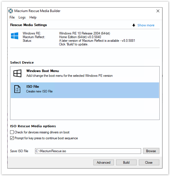Click the Save ISO File path field
Screen dimensions: 170x176
[88, 151]
